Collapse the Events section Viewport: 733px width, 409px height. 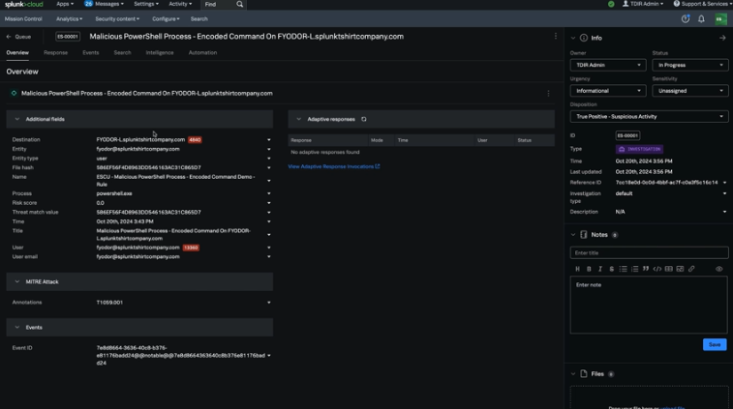pos(17,327)
